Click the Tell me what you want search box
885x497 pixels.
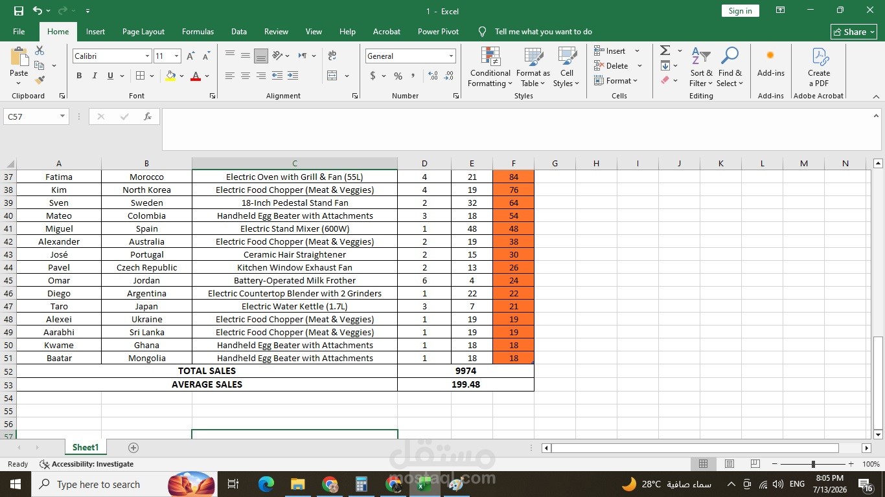pyautogui.click(x=543, y=32)
